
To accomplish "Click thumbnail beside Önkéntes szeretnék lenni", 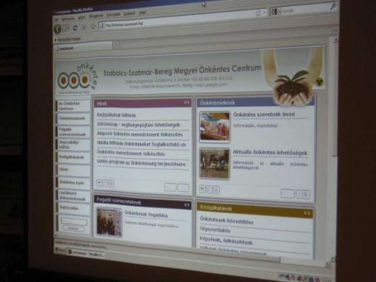I will (215, 126).
